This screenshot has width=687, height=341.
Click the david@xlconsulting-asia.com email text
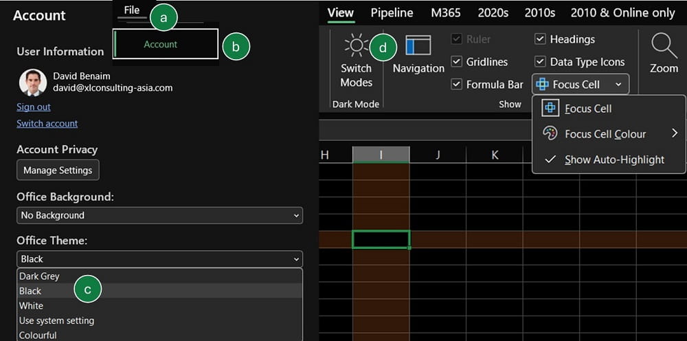[113, 88]
